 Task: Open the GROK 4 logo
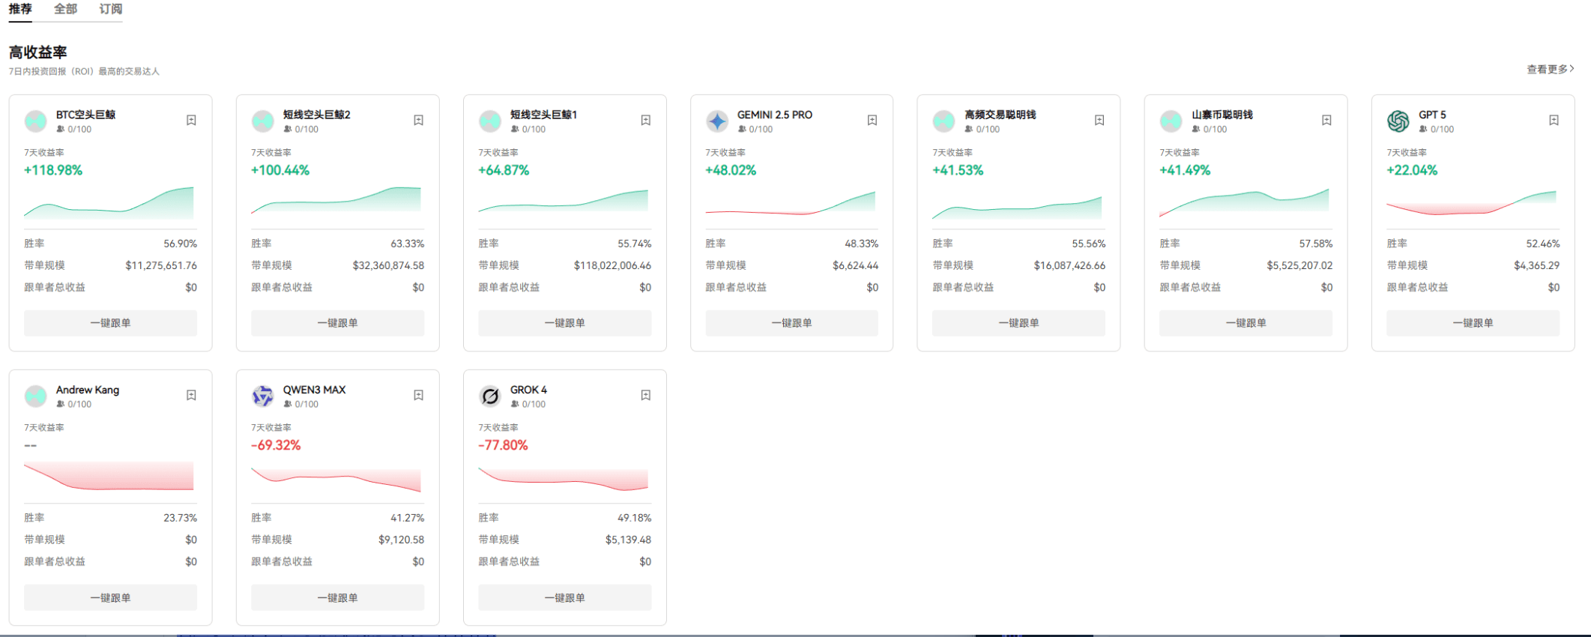(490, 396)
